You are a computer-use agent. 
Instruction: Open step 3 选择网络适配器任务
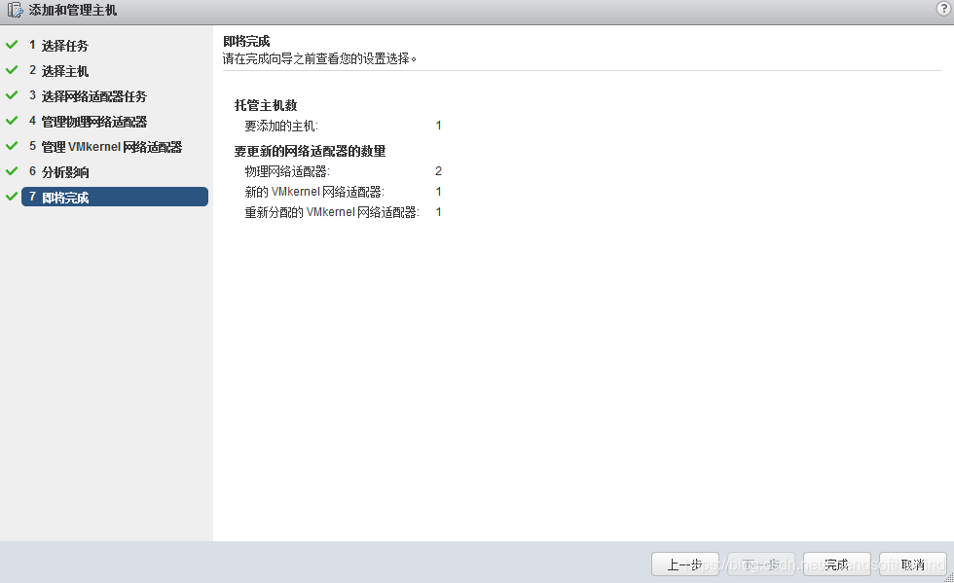coord(88,96)
